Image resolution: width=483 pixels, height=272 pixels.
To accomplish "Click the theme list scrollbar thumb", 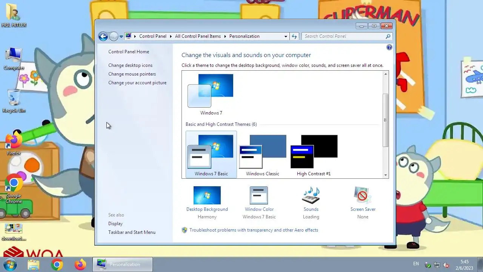I will point(385,120).
